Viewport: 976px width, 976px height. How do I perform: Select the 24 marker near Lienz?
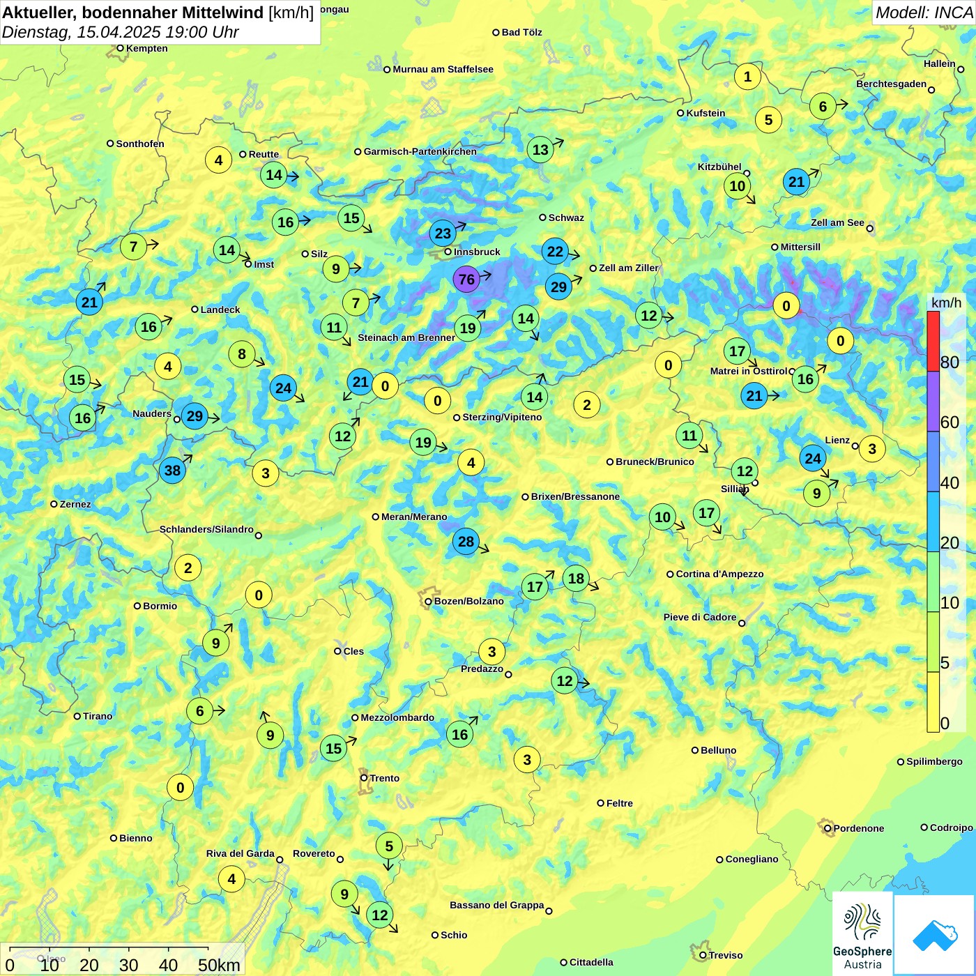(813, 459)
